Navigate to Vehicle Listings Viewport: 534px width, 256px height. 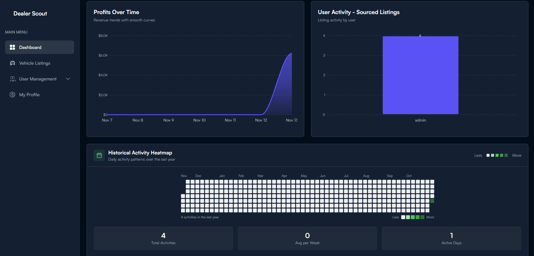(34, 63)
